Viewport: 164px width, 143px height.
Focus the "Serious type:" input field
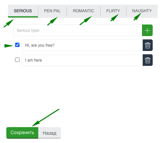tap(78, 30)
